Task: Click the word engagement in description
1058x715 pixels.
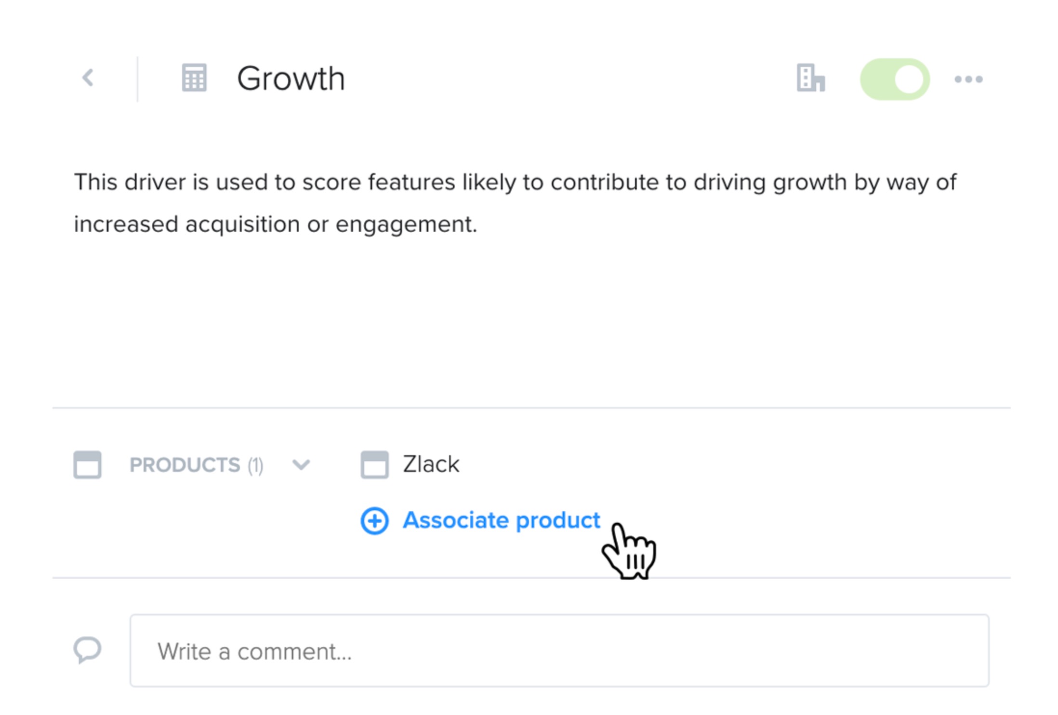Action: click(406, 225)
